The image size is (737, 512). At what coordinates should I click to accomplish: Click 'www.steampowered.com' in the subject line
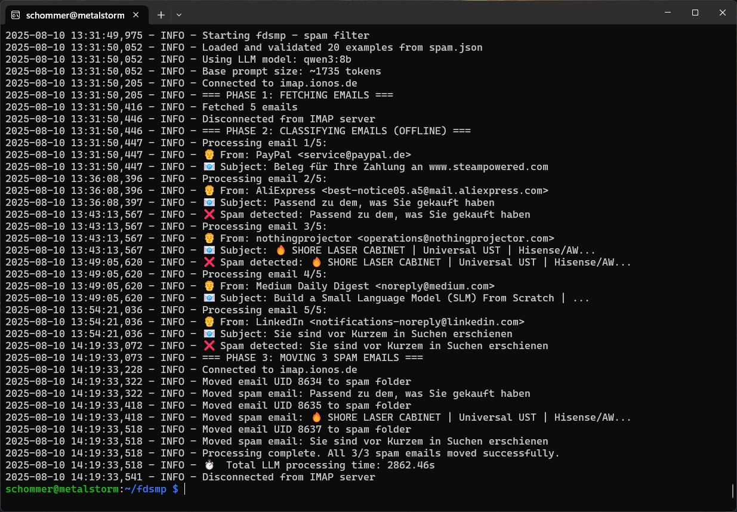pos(489,166)
